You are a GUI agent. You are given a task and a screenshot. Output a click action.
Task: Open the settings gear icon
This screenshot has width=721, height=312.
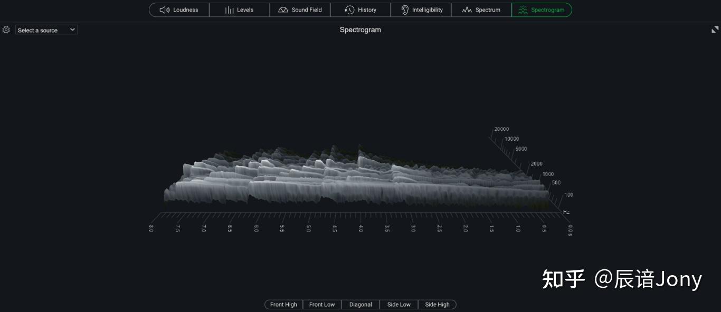pyautogui.click(x=6, y=30)
